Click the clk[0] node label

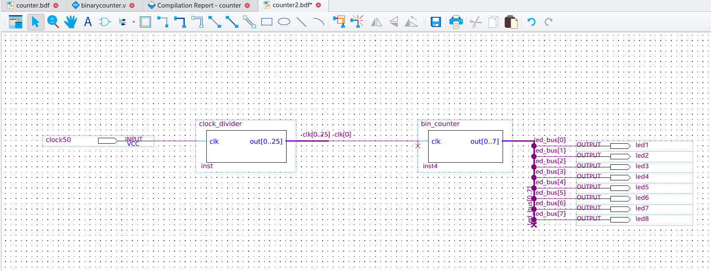343,134
